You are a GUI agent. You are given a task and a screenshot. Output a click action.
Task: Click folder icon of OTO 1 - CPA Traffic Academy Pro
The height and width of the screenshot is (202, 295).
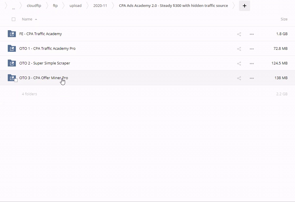point(12,48)
